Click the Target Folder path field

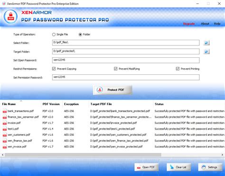pos(126,52)
